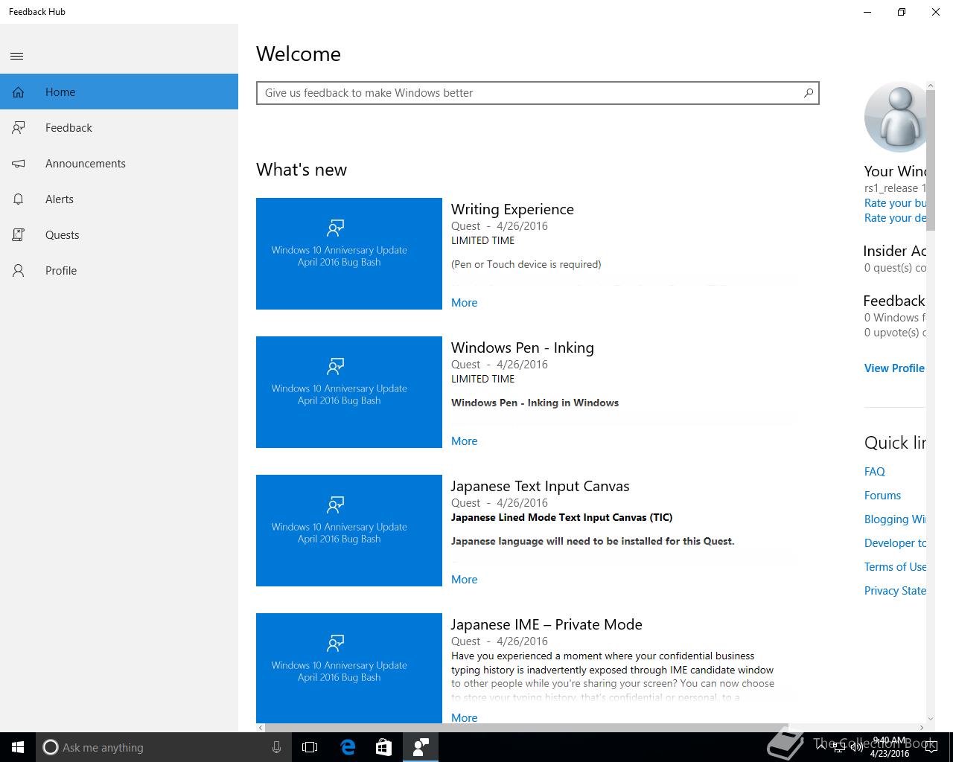The width and height of the screenshot is (953, 762).
Task: Click the Announcements megaphone icon
Action: coord(19,164)
